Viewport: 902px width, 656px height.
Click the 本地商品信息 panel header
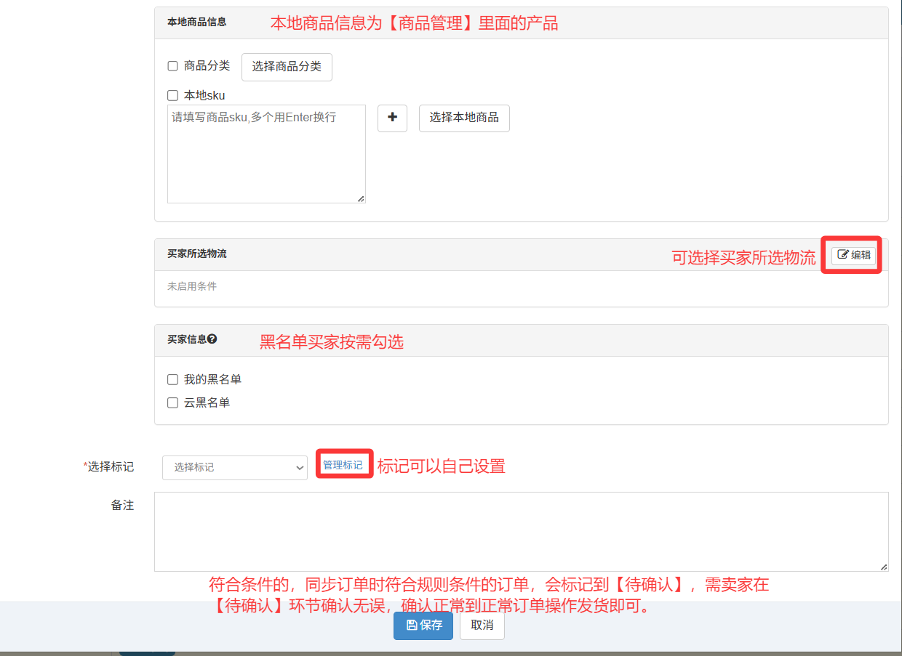coord(197,23)
